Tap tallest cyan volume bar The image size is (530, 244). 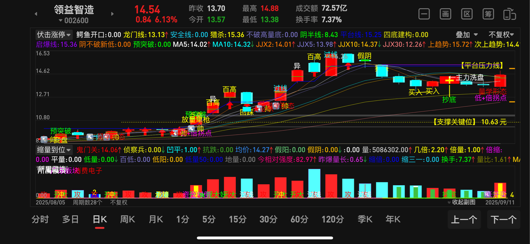[x=314, y=183]
